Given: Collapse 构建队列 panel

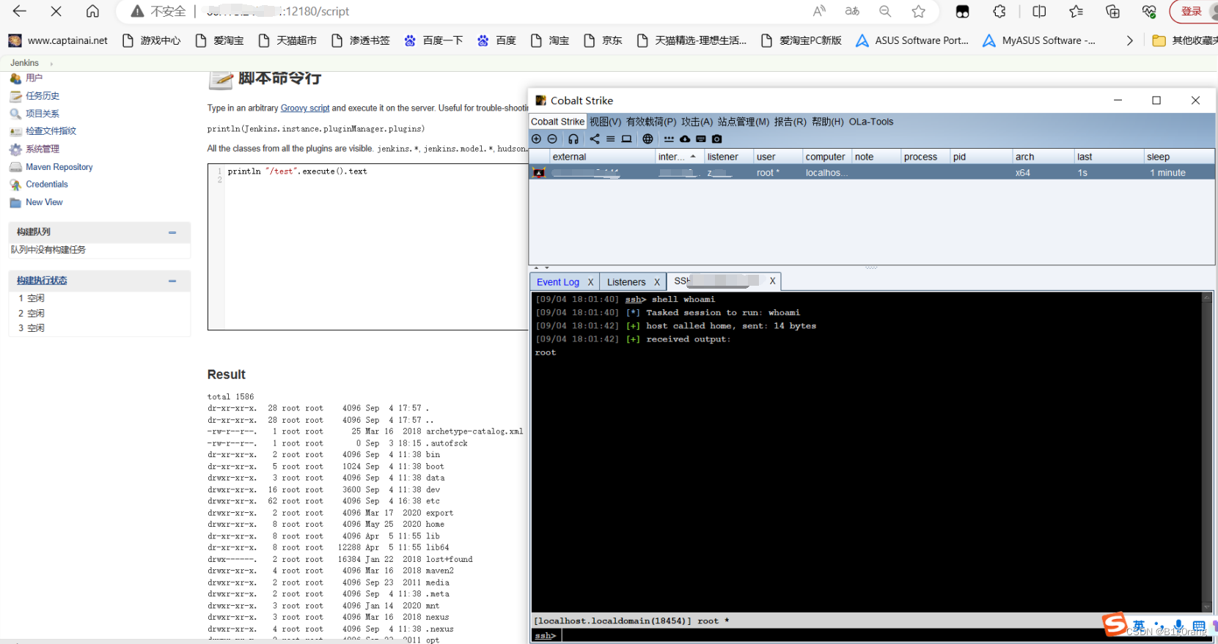Looking at the screenshot, I should (x=172, y=232).
